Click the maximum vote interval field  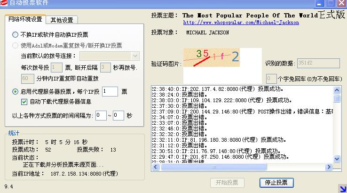click(x=118, y=115)
